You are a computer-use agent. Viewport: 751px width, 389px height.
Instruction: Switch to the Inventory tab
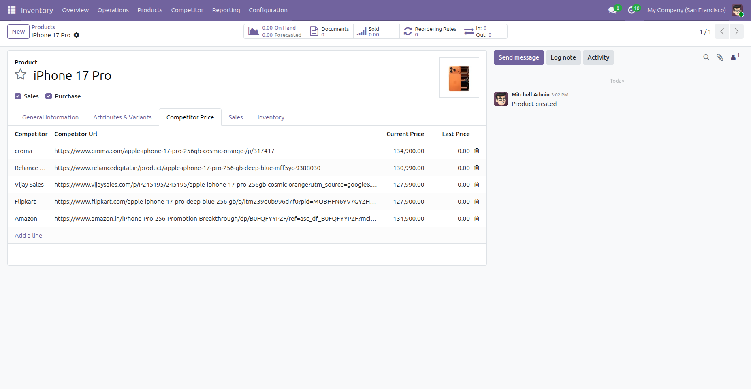point(271,117)
